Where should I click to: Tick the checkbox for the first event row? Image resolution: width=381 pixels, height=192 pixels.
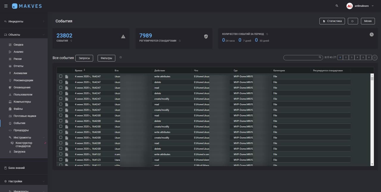(61, 76)
